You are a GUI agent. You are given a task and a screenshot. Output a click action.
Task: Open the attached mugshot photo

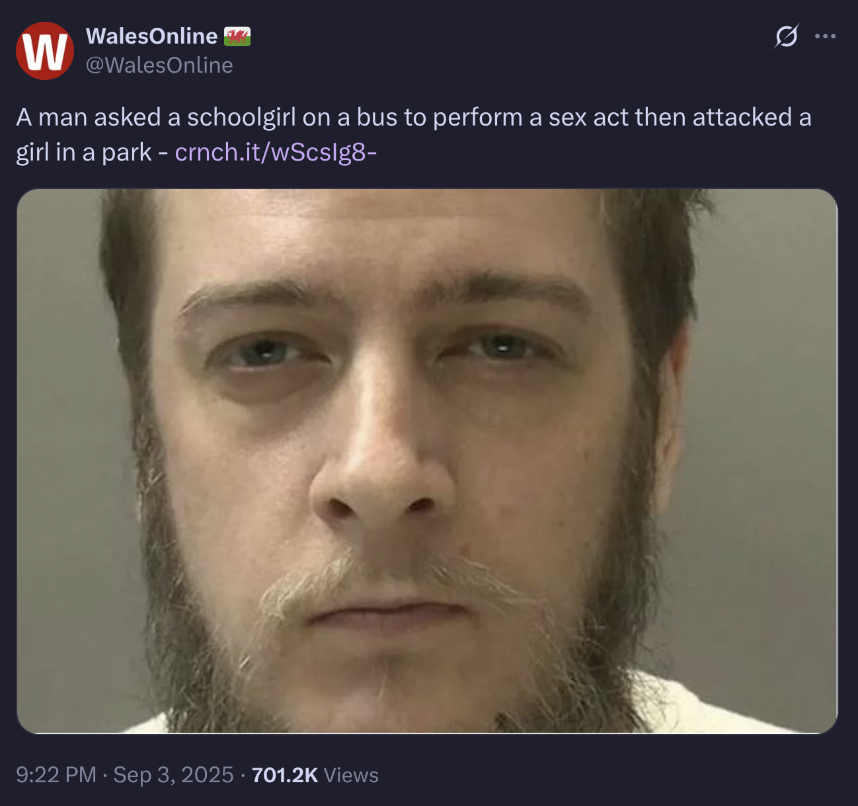[427, 461]
